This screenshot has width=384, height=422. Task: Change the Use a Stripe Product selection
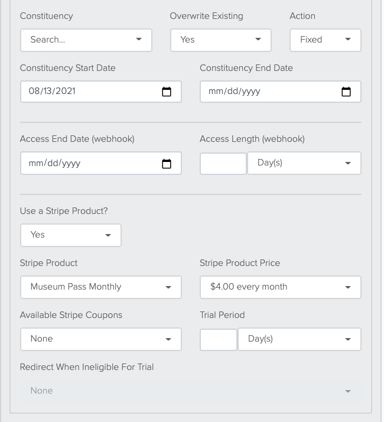71,235
